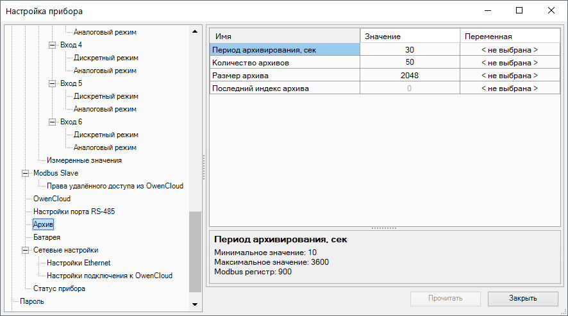Collapse the Modbus Slave node
The height and width of the screenshot is (316, 568).
25,173
